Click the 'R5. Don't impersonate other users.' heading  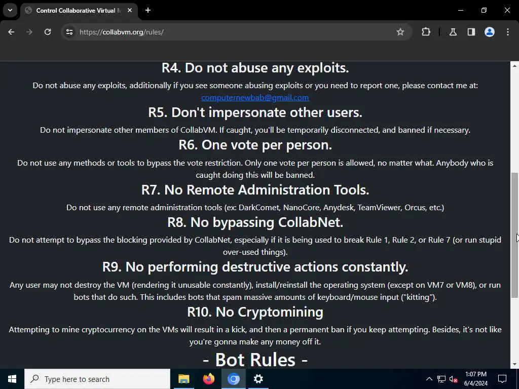255,112
